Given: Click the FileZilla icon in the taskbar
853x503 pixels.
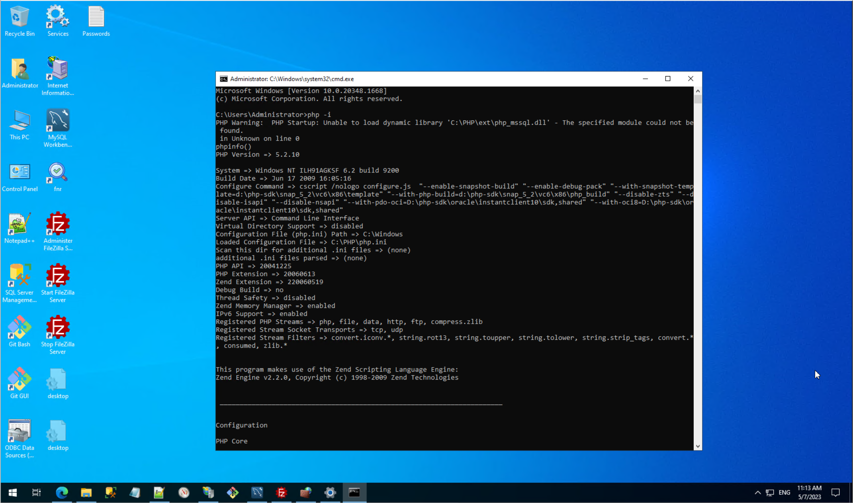Looking at the screenshot, I should pyautogui.click(x=282, y=493).
